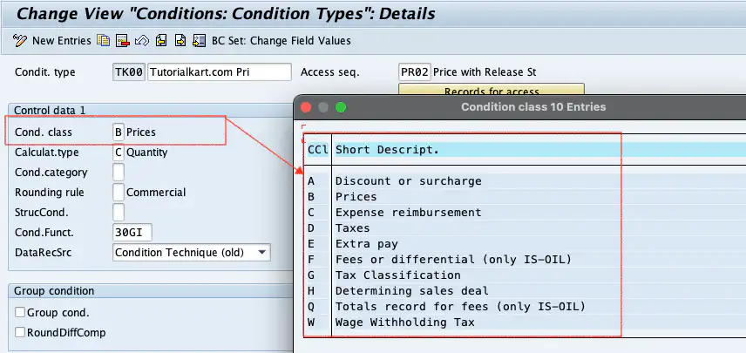Click the Commercial rounding rule text
Screen dimensions: 746x353
click(156, 193)
